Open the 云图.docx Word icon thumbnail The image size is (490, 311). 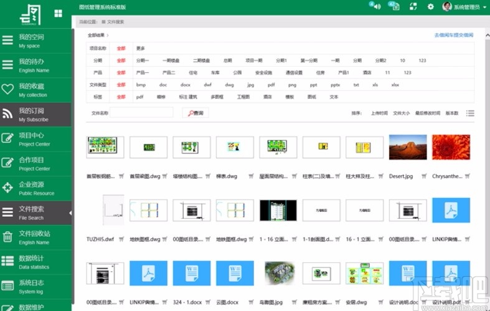[x=235, y=273]
